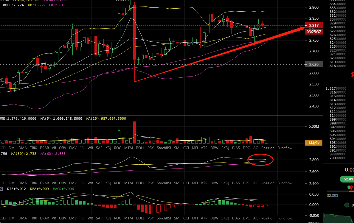354x223 pixels.
Task: Click the green map pin marker above the price bar
Action: coord(349,187)
